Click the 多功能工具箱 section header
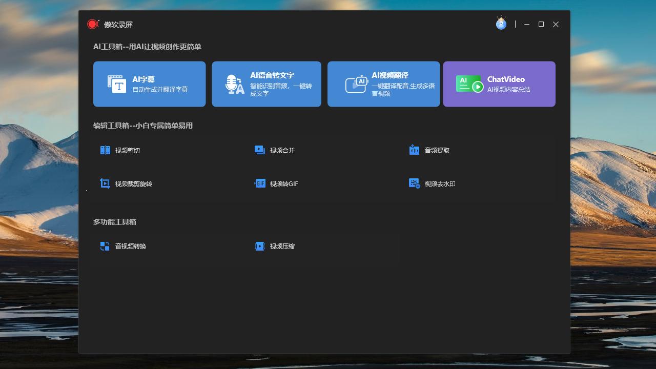Viewport: 656px width, 369px height. tap(114, 221)
